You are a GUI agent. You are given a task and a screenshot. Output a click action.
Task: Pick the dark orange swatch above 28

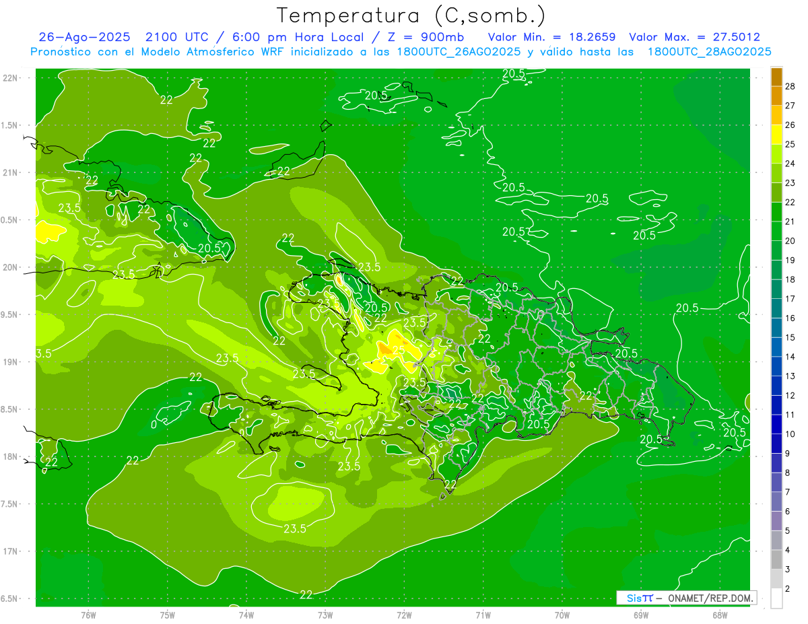tap(776, 77)
